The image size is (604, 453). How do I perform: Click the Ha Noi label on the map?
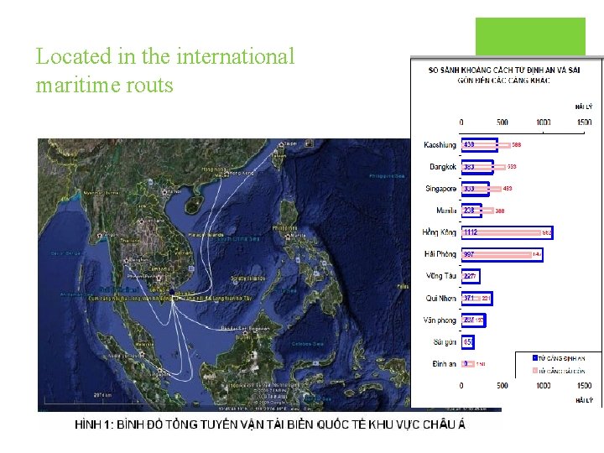[x=174, y=191]
